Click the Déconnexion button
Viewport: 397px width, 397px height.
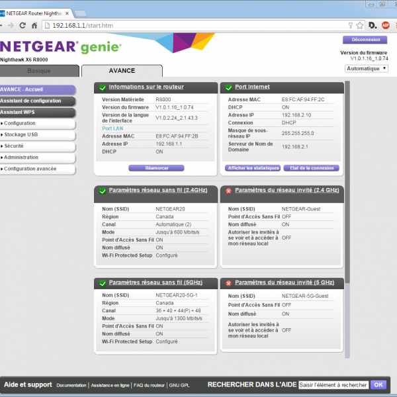click(x=365, y=40)
